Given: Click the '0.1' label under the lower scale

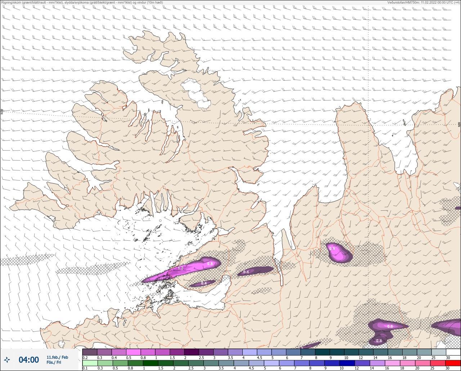Looking at the screenshot, I should (x=85, y=368).
